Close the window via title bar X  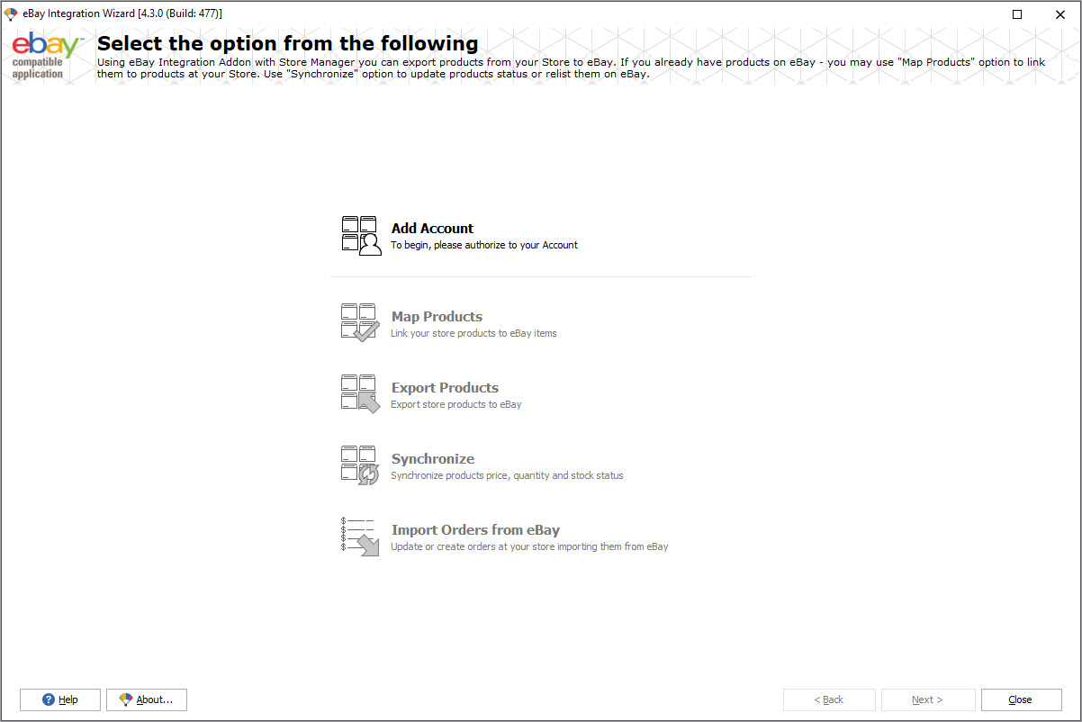(1059, 14)
